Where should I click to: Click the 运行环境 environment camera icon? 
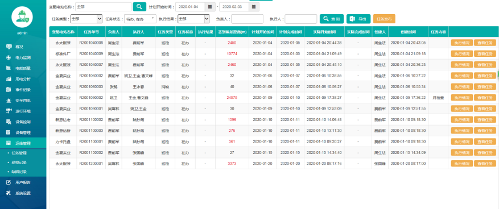tap(9, 111)
